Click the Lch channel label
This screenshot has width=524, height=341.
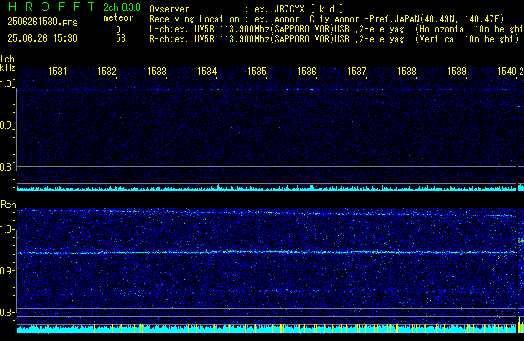(7, 59)
